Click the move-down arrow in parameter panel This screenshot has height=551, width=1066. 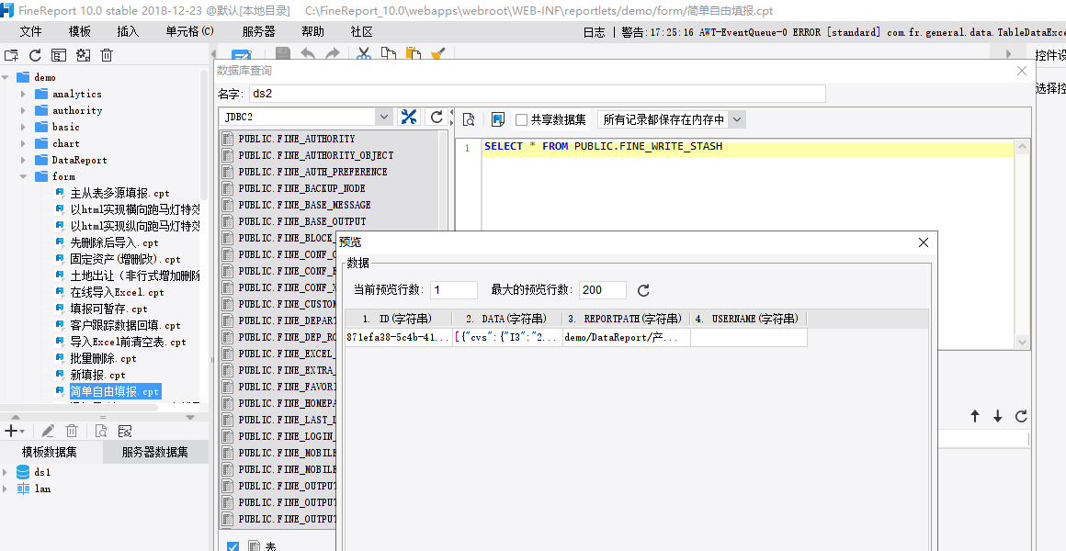click(997, 417)
